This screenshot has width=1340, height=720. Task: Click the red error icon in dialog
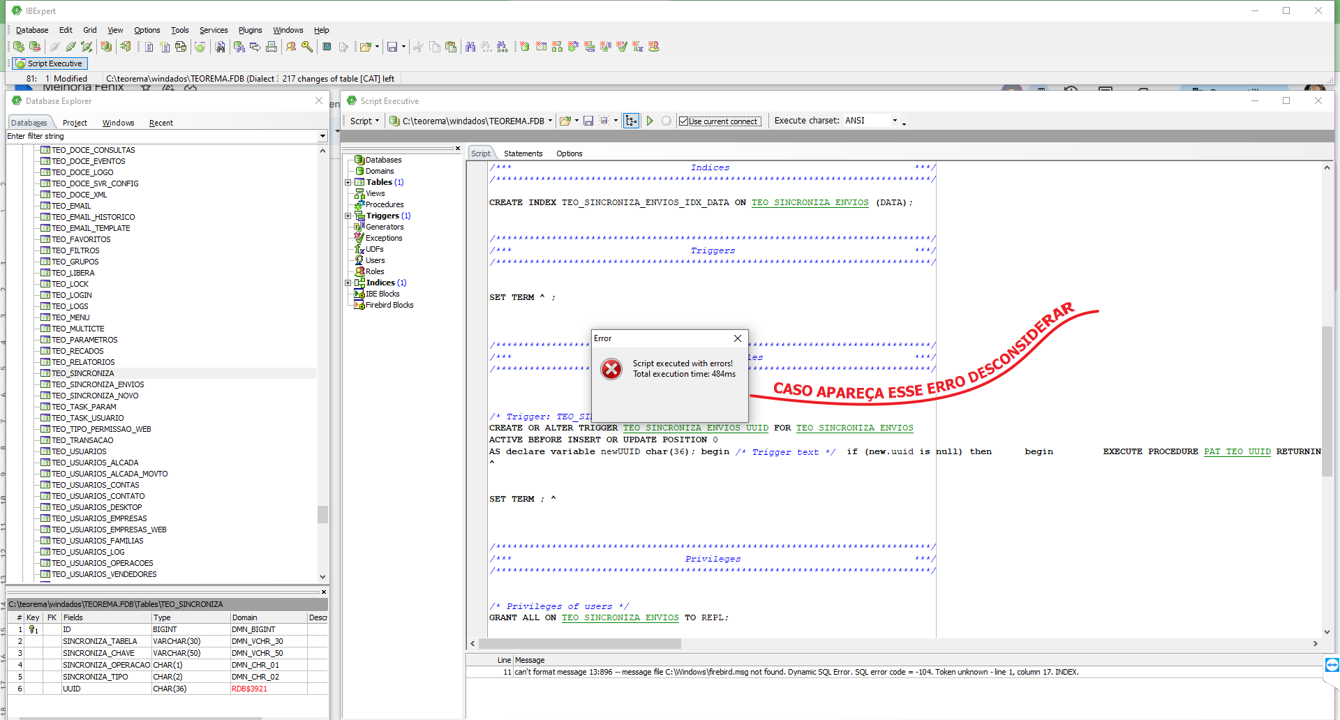[611, 369]
